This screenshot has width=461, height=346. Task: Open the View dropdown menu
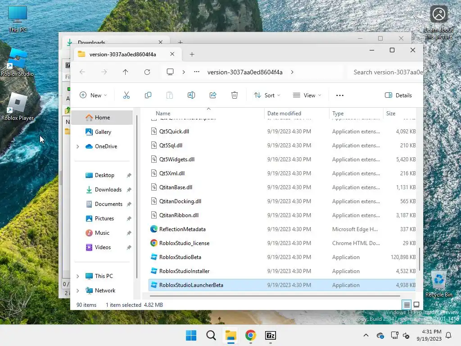(x=307, y=95)
